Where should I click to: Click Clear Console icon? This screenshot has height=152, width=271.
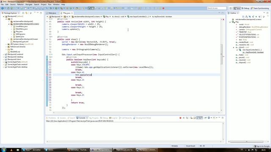pyautogui.click(x=191, y=118)
